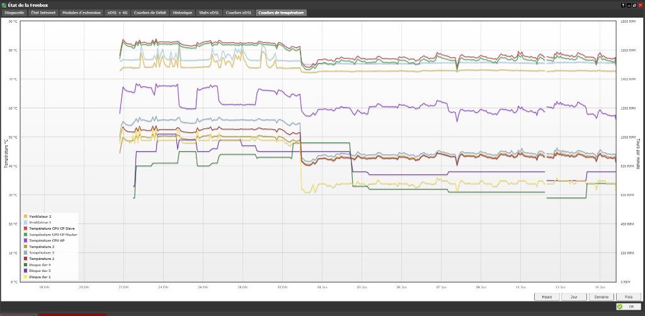Toggle the Température CPU AP legend entry
Screen dimensions: 645x316
pos(43,240)
